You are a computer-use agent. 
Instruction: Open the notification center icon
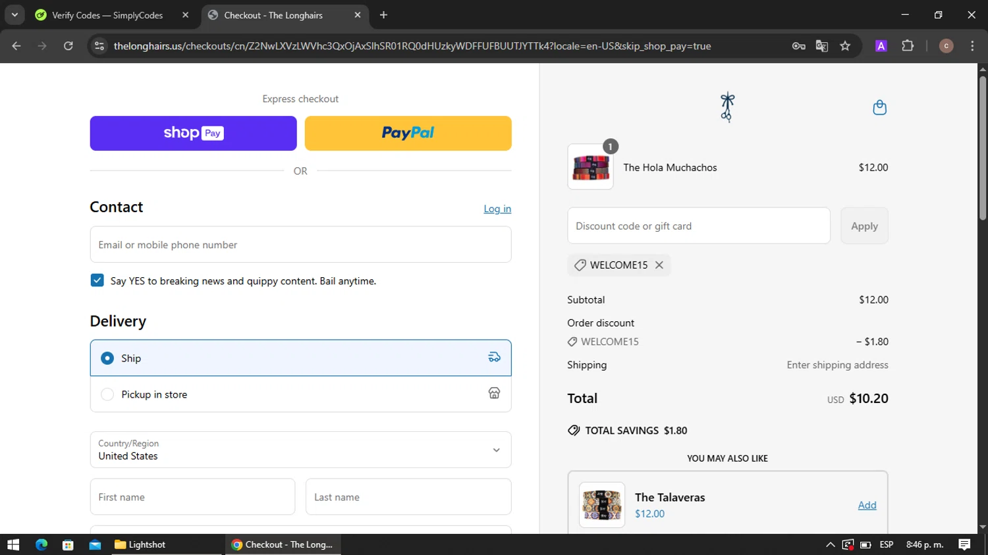(x=964, y=544)
